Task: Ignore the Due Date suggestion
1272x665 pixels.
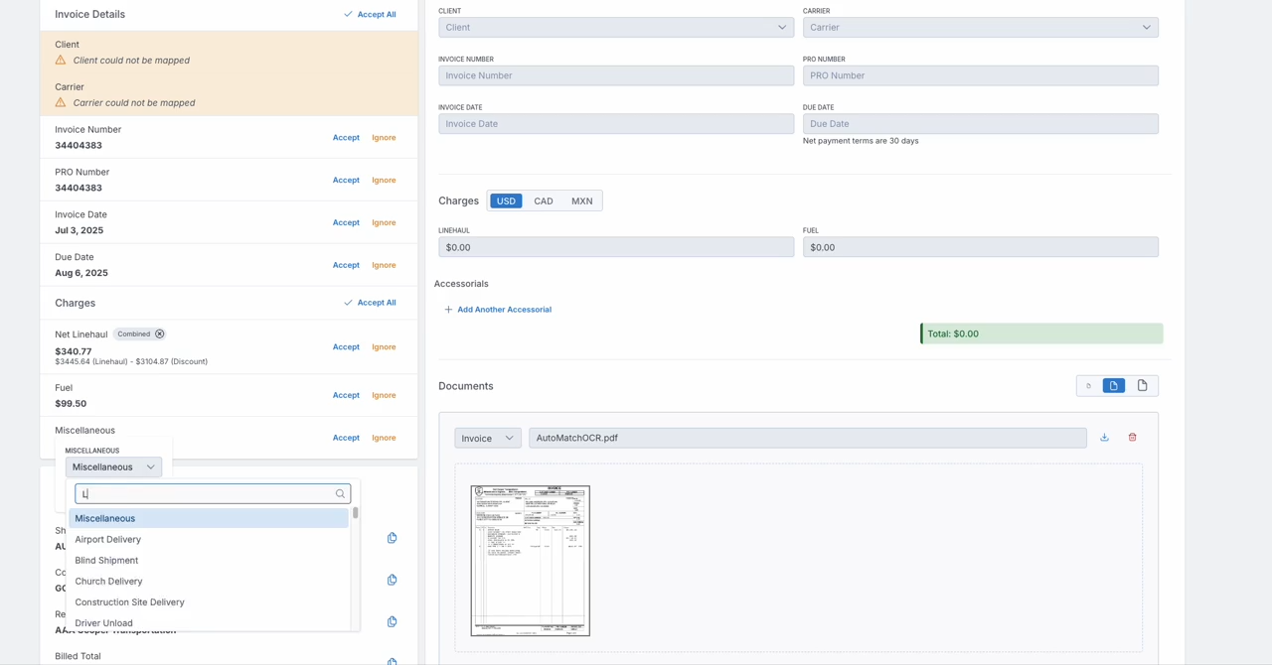Action: pos(384,266)
